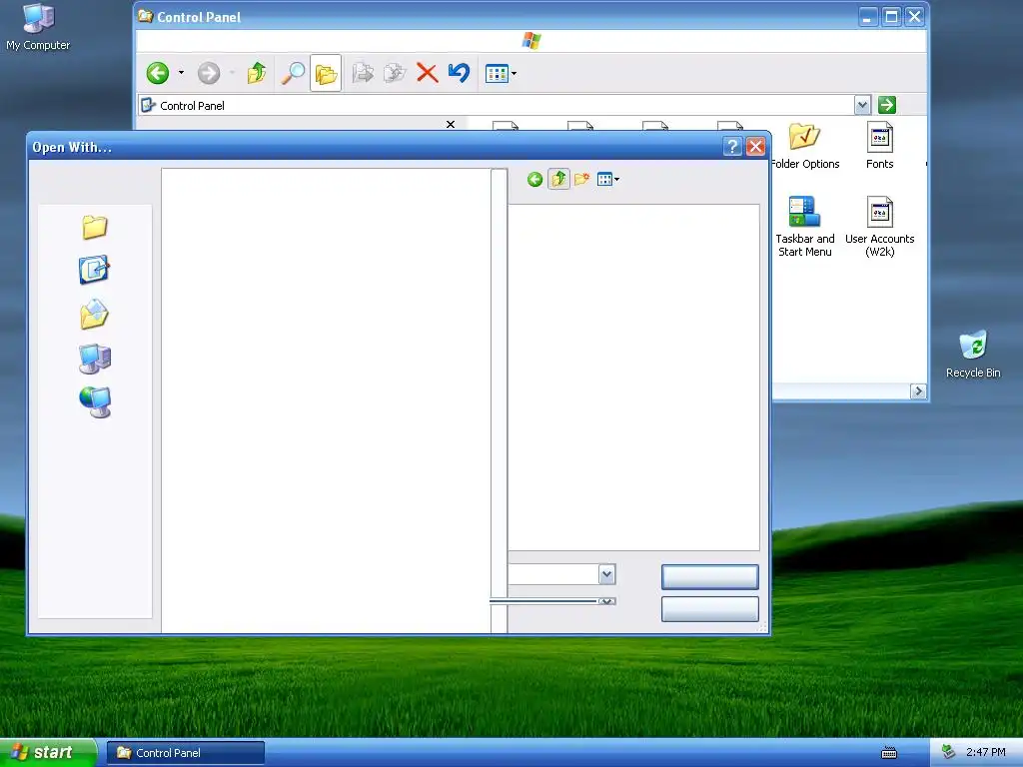
Task: Click the upper blank button in Open With dialog
Action: click(x=710, y=577)
